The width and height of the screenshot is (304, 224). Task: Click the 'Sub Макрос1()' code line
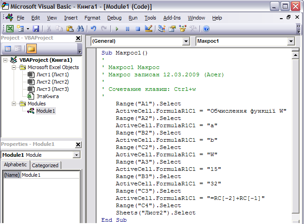coord(124,53)
